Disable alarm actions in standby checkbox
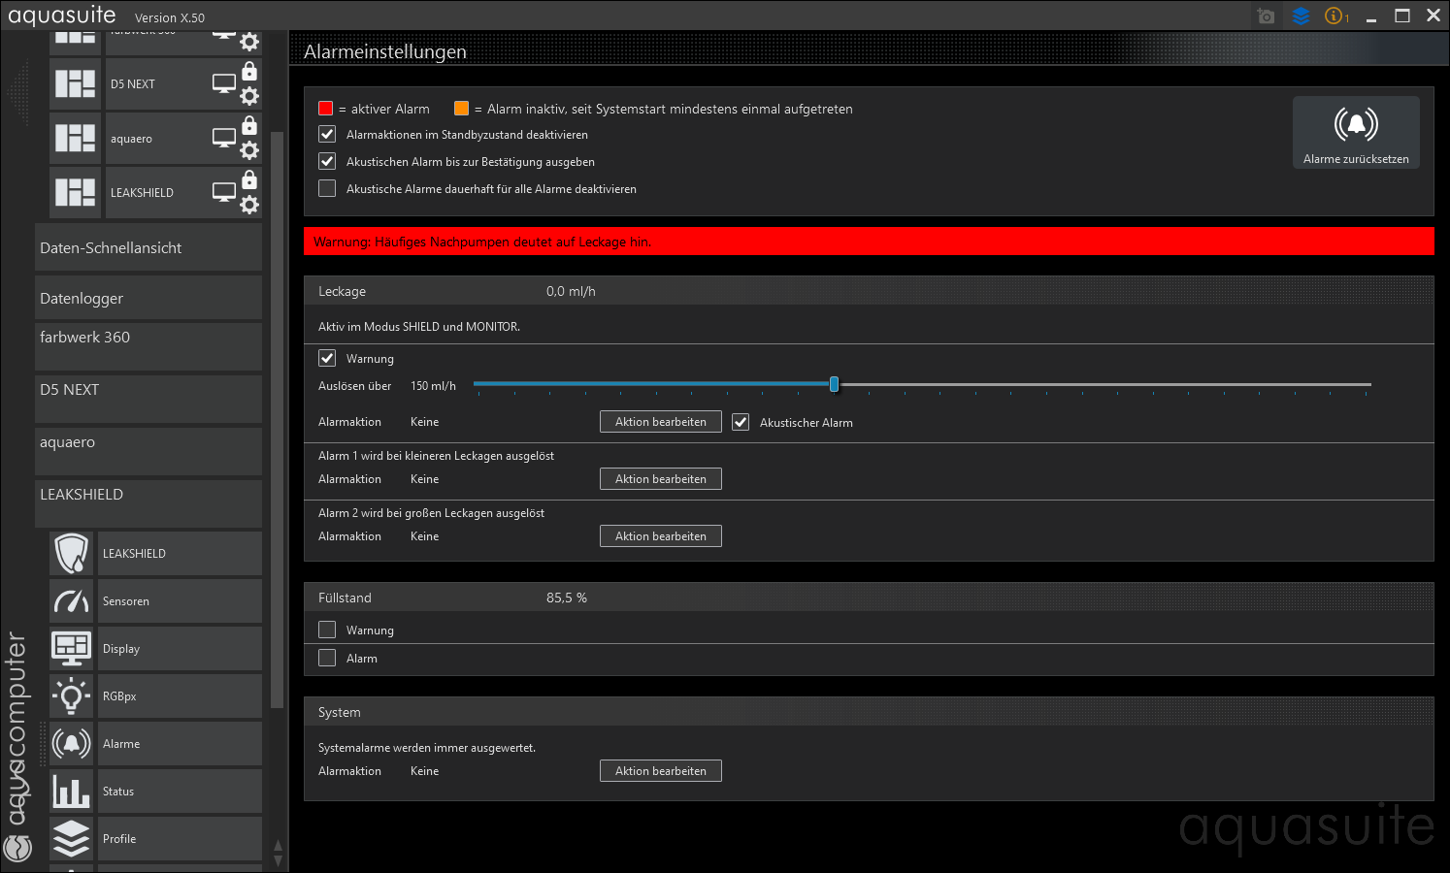The image size is (1450, 873). tap(327, 135)
